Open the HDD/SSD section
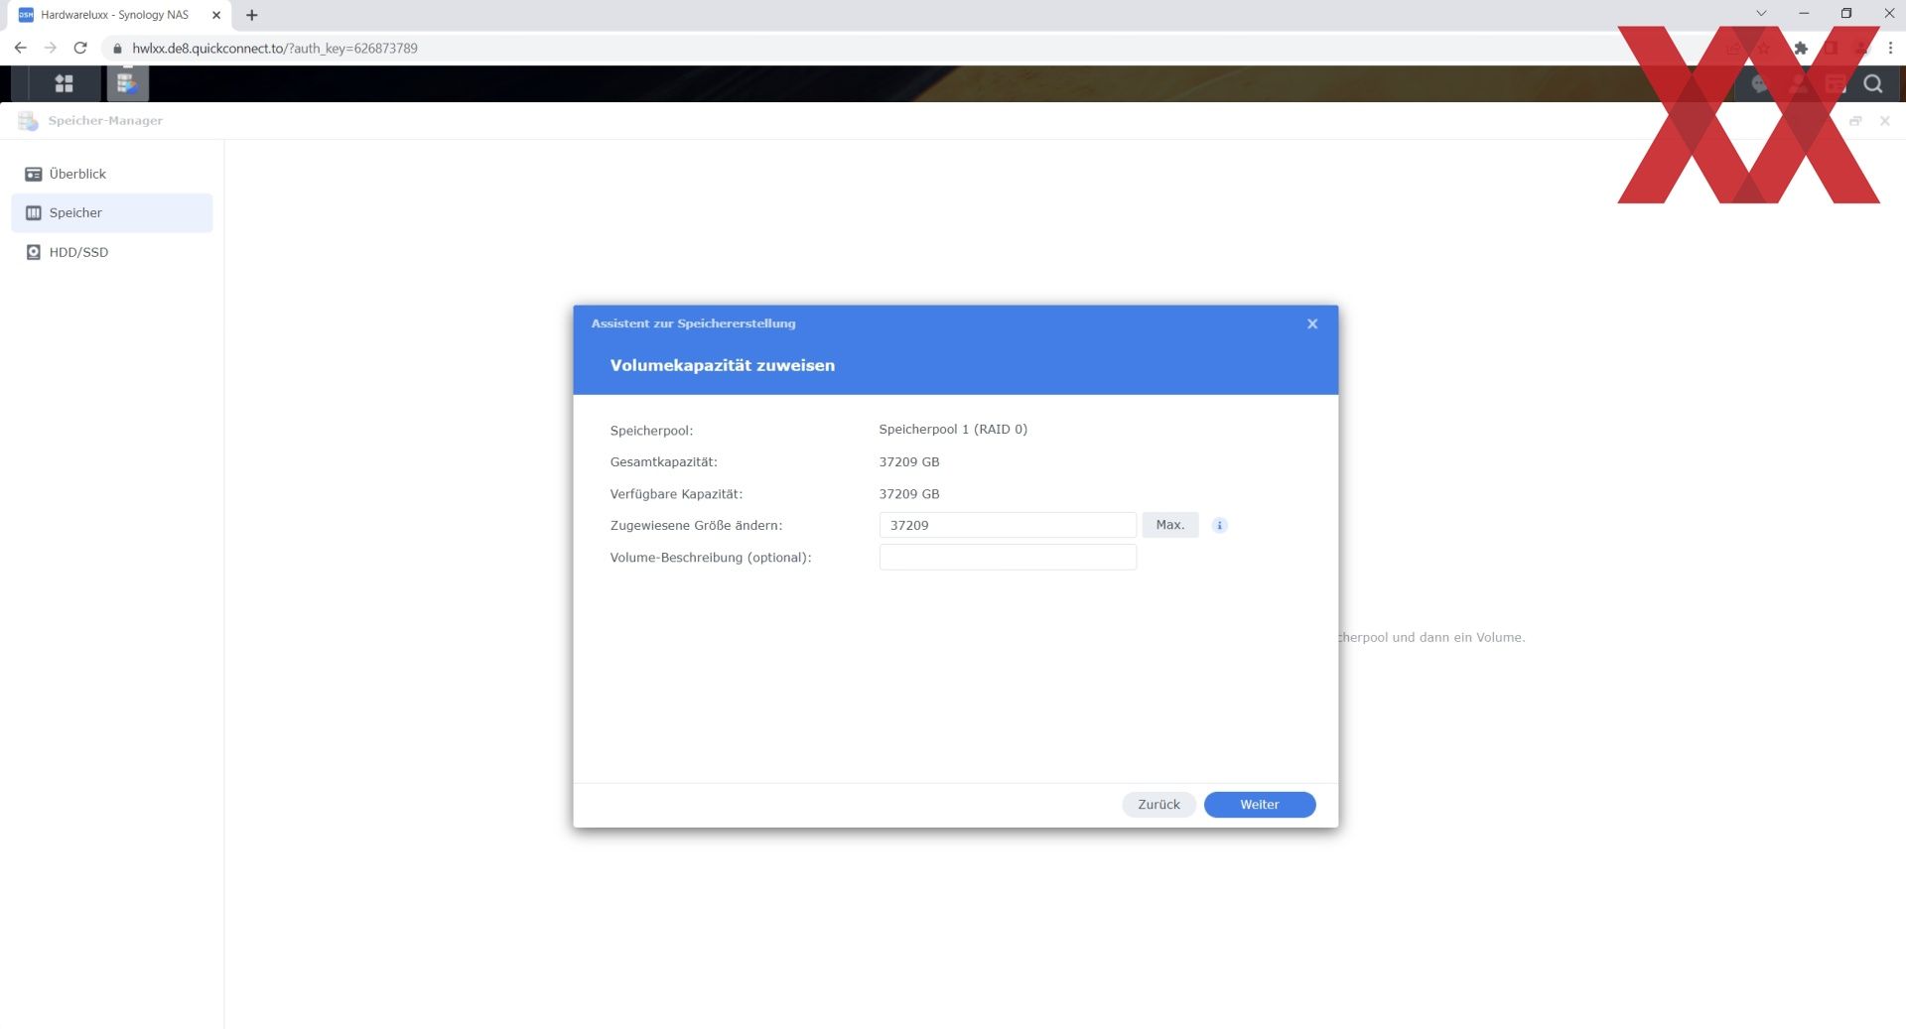This screenshot has height=1029, width=1906. [x=112, y=252]
